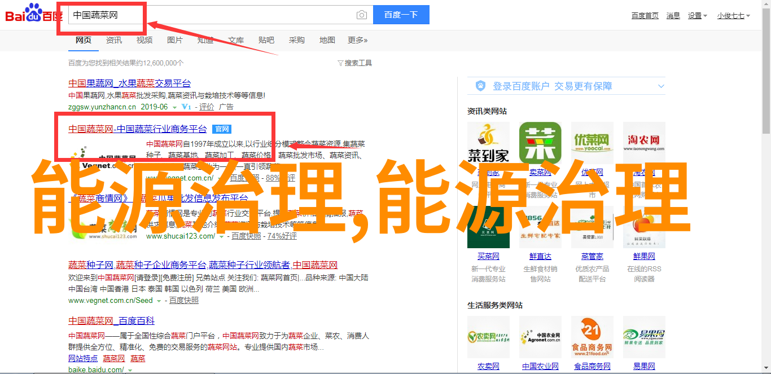Open the 菜到家 site logo thumbnail
The height and width of the screenshot is (374, 771).
point(488,143)
